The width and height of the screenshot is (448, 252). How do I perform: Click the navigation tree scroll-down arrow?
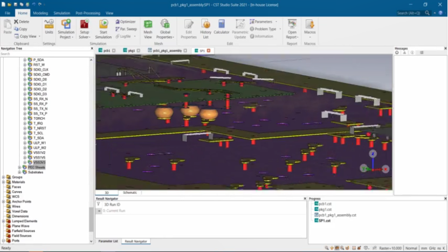[91, 241]
